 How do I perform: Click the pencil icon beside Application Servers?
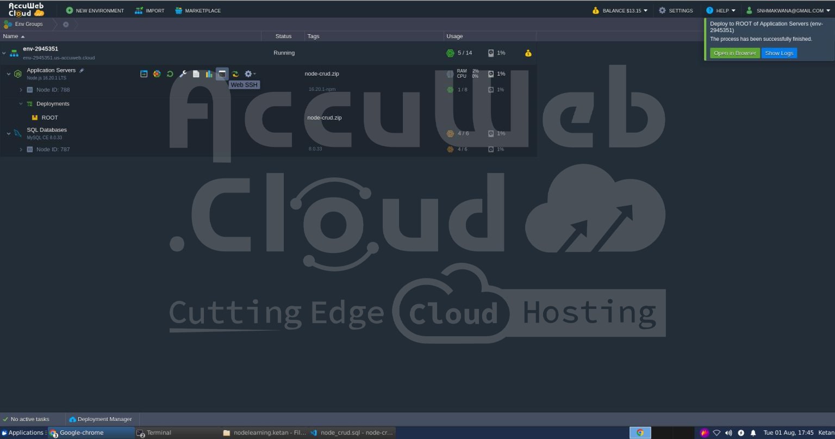[82, 70]
